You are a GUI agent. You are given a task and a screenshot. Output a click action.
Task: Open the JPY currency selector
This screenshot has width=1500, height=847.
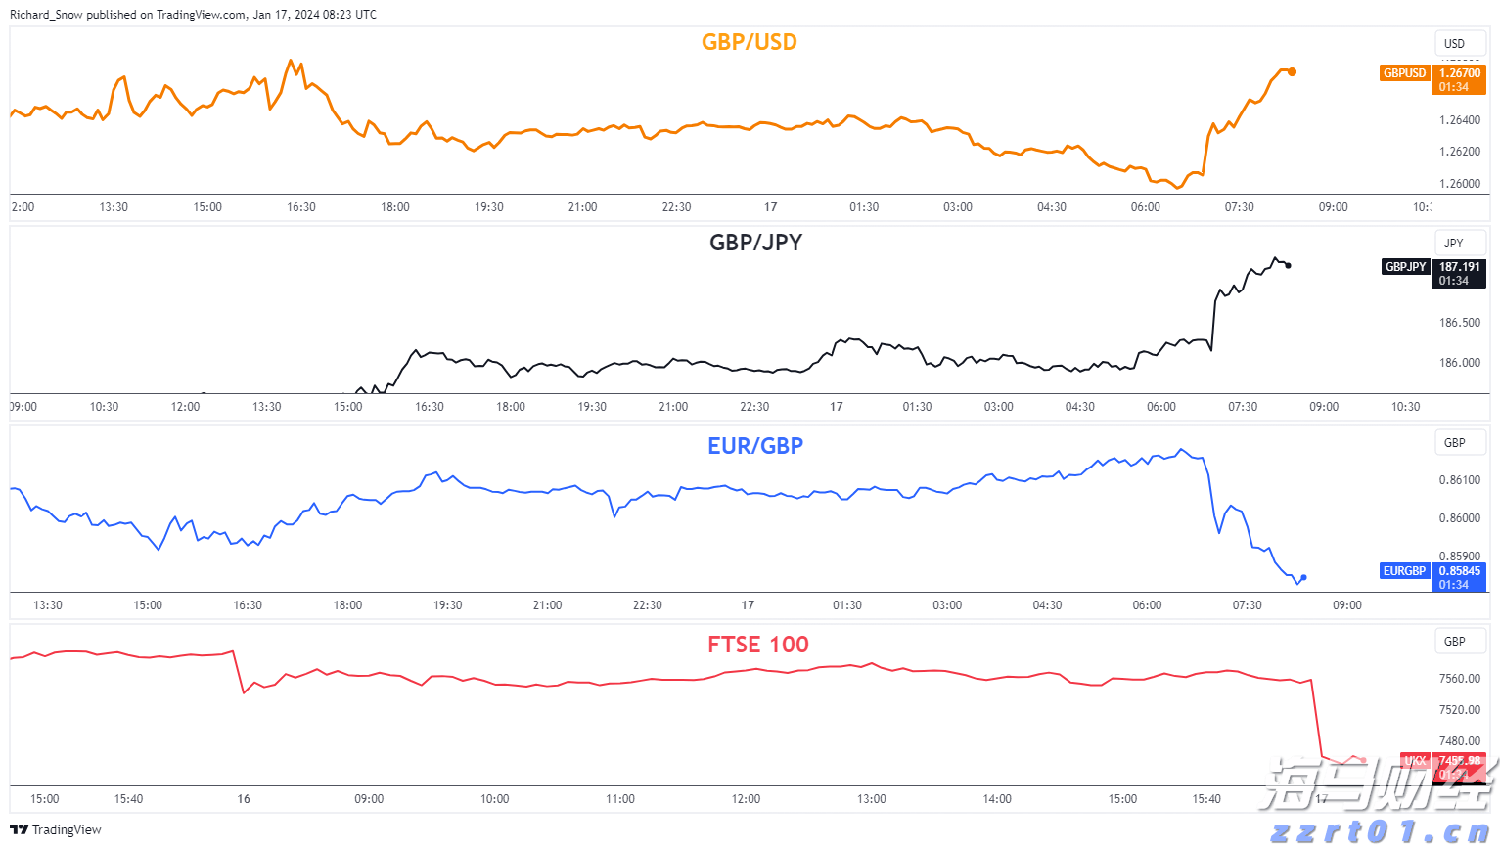[x=1455, y=243]
